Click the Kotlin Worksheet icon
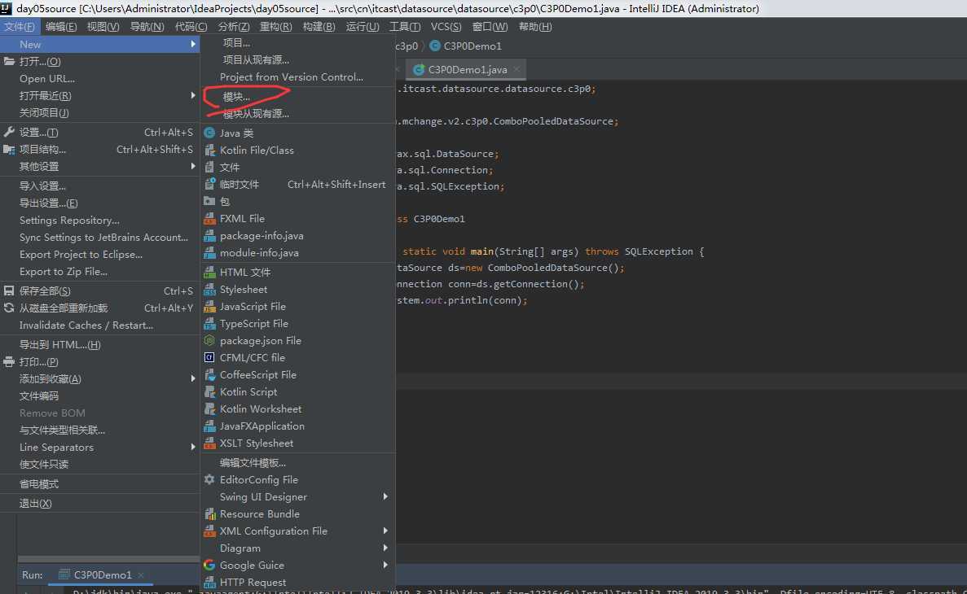The width and height of the screenshot is (967, 594). [x=209, y=409]
